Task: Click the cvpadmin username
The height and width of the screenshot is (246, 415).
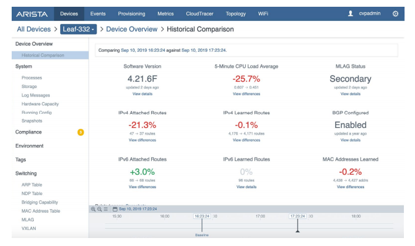Action: 370,14
